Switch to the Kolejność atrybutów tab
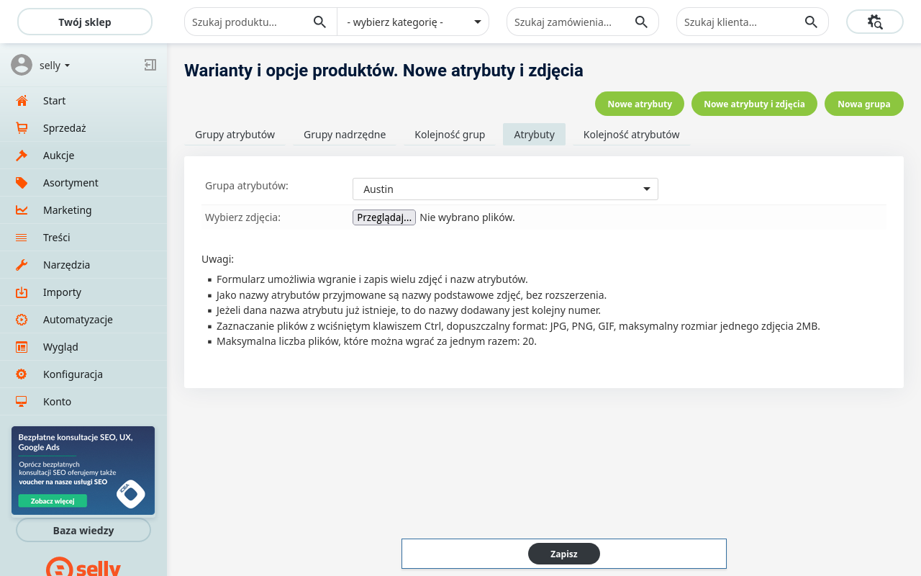The width and height of the screenshot is (921, 576). pos(631,135)
